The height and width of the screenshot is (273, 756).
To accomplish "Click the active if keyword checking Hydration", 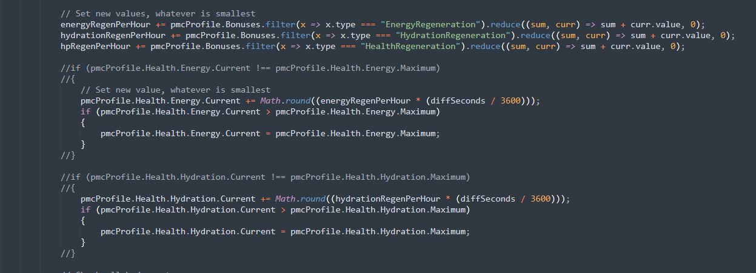I will [x=85, y=209].
